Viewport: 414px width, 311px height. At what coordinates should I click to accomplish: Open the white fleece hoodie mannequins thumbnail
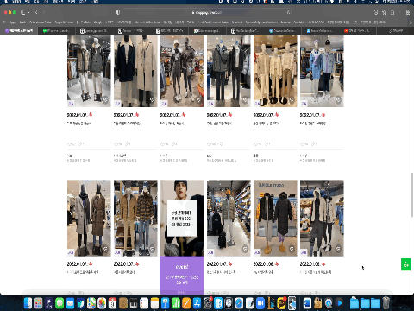click(x=322, y=218)
